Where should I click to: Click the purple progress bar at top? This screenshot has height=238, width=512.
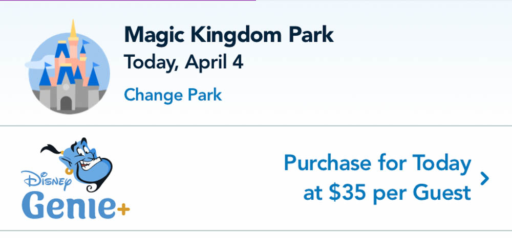128,1
